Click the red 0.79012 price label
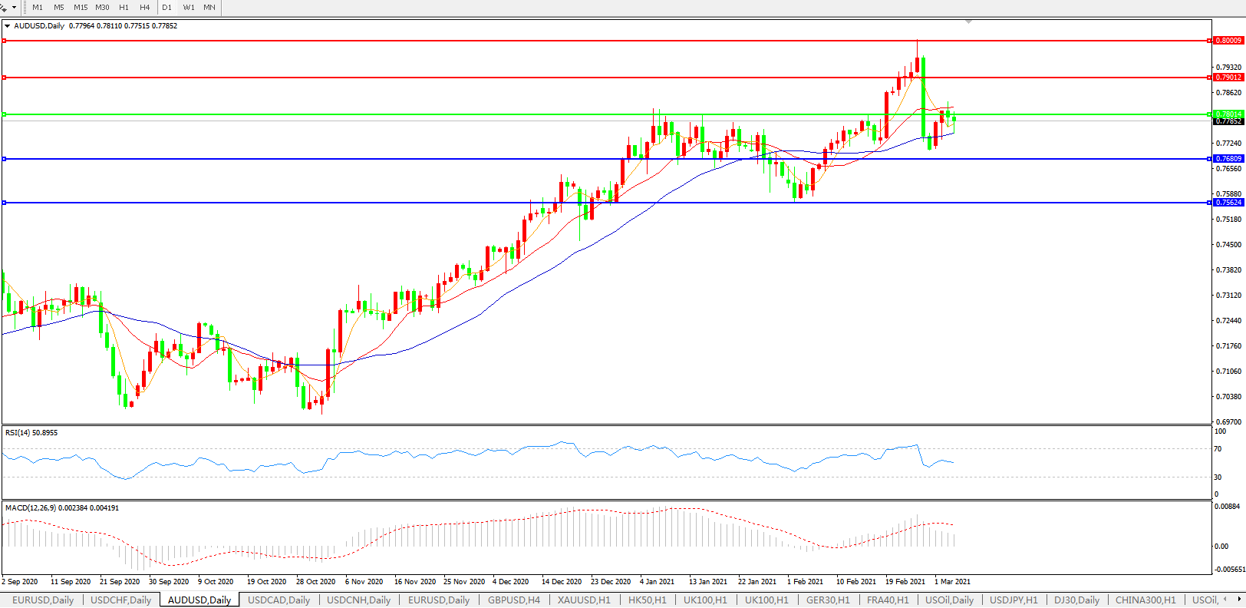This screenshot has width=1246, height=608. tap(1228, 78)
